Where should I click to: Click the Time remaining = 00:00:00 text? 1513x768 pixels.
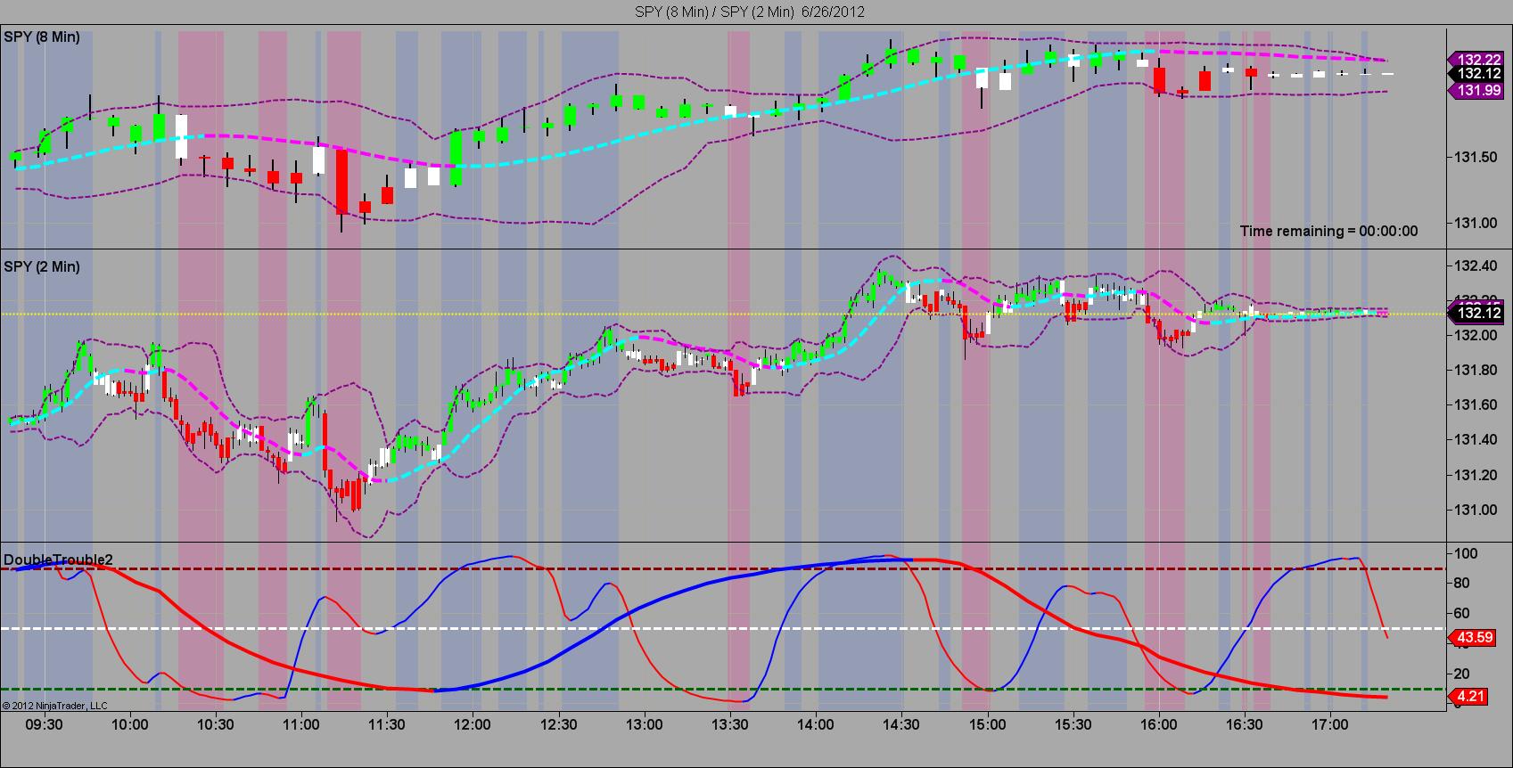coord(1328,231)
